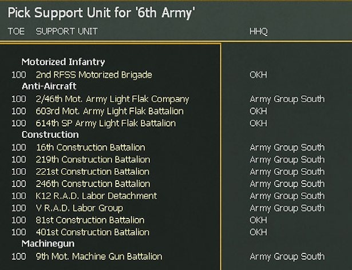Select the 221st Construction Battalion

click(92, 172)
